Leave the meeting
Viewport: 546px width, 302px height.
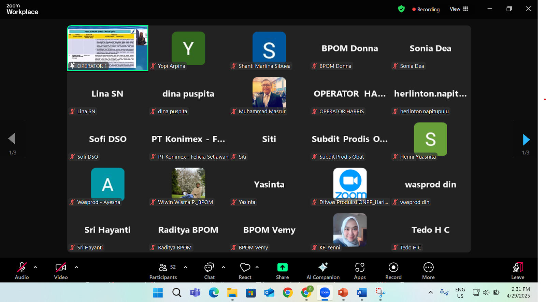pyautogui.click(x=518, y=271)
